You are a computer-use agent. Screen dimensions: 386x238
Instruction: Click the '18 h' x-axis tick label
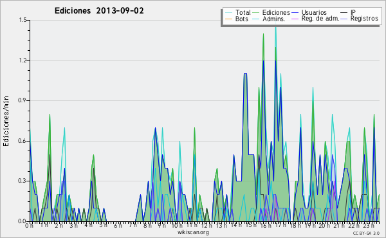pos(295,225)
